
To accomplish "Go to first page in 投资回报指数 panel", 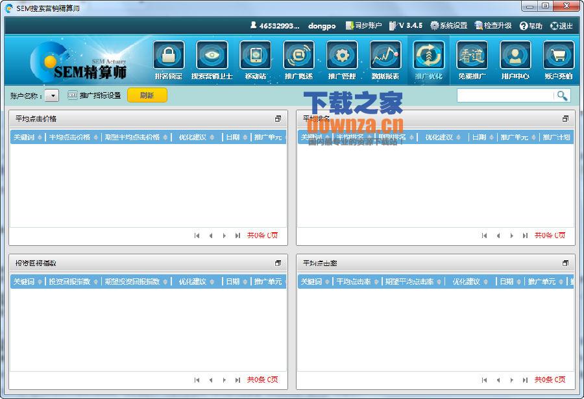I will (x=197, y=380).
